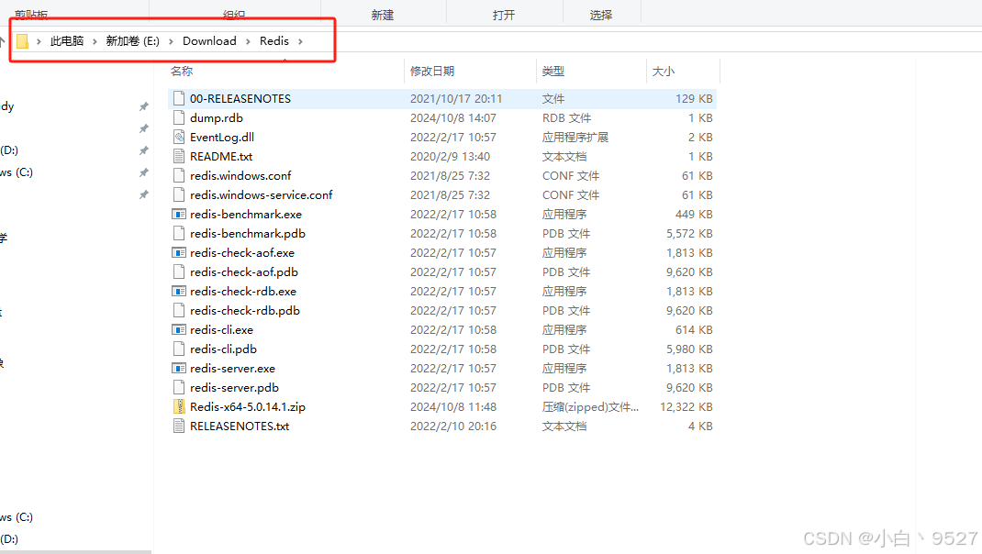Click the redis-cli.pdb file icon
The image size is (982, 554).
pyautogui.click(x=179, y=349)
